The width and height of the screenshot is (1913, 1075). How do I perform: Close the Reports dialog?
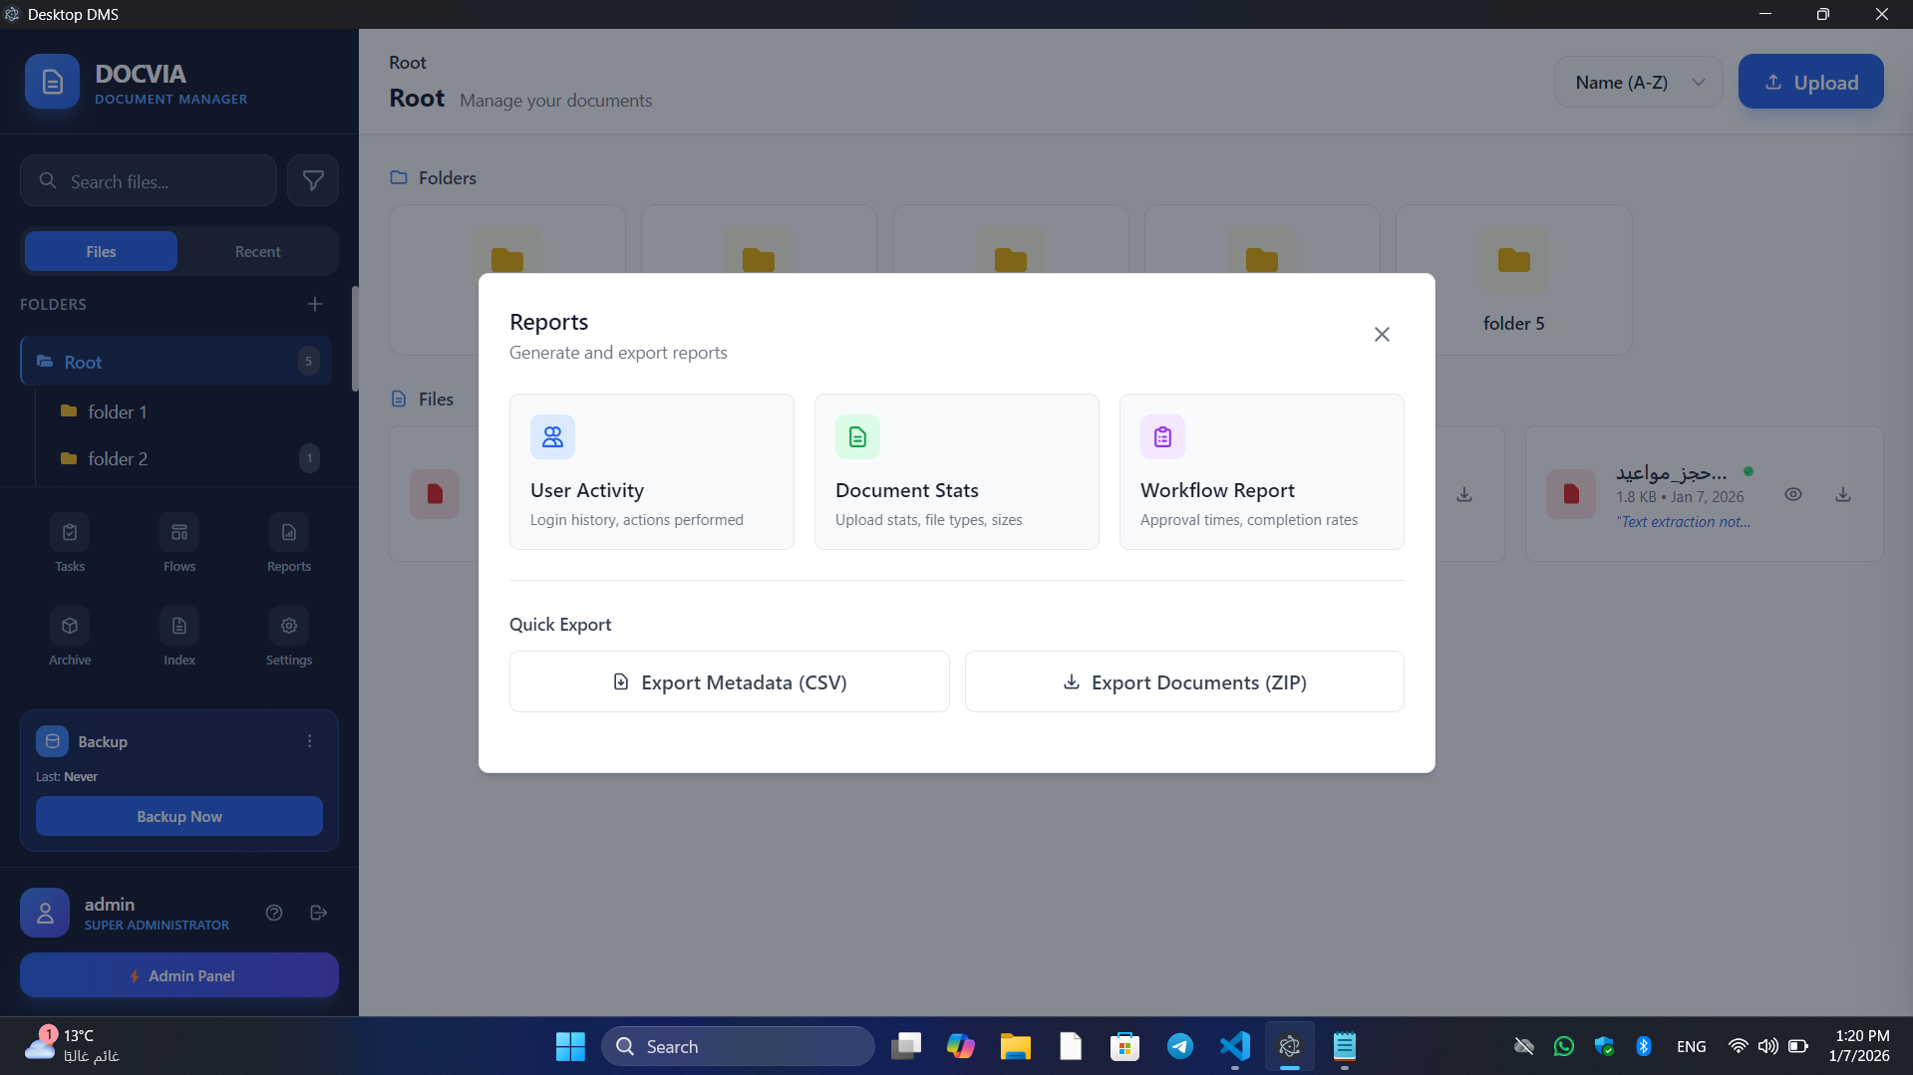[x=1382, y=334]
